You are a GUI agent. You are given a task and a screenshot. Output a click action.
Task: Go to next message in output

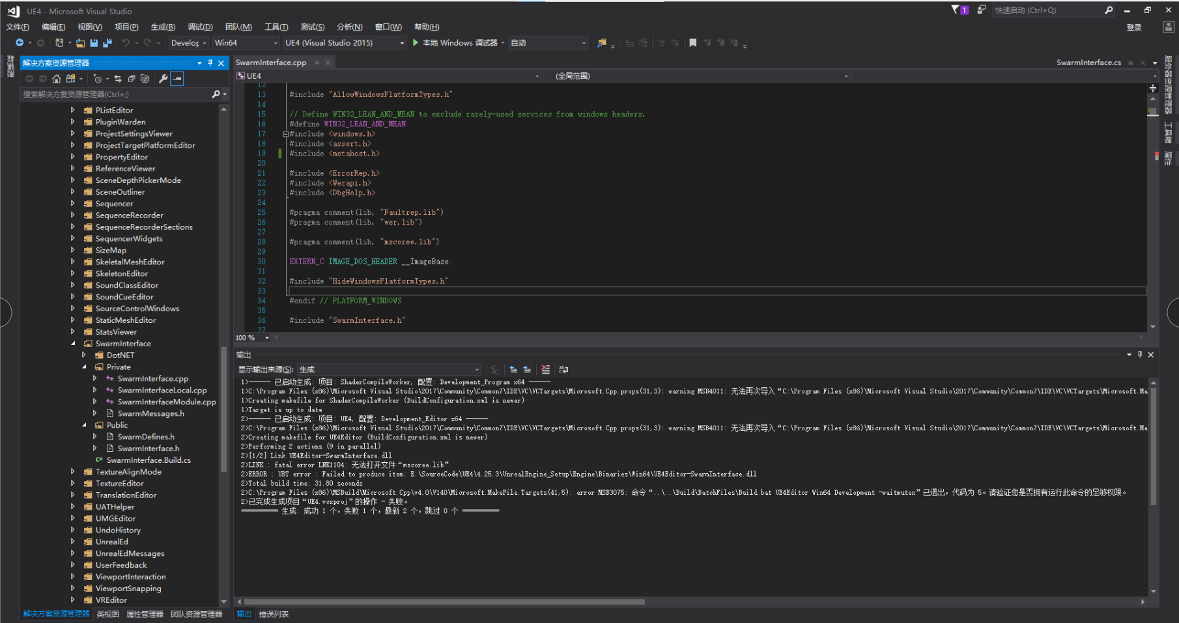(x=527, y=369)
